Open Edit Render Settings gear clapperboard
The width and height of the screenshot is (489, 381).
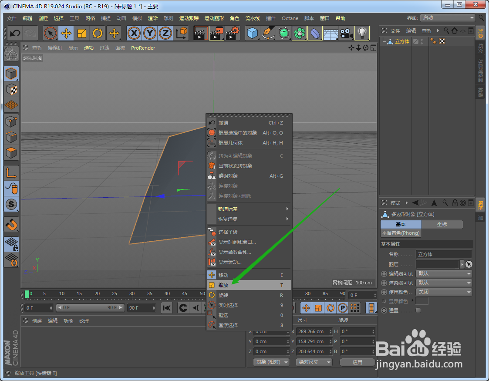232,34
